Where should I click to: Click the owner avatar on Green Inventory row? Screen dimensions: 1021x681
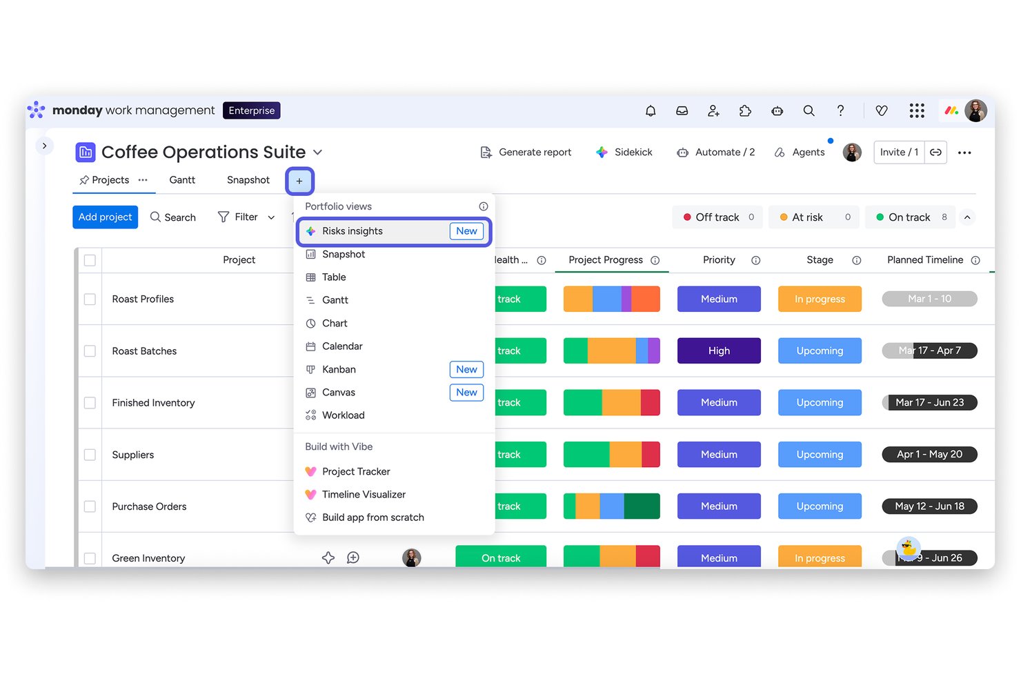click(x=412, y=557)
